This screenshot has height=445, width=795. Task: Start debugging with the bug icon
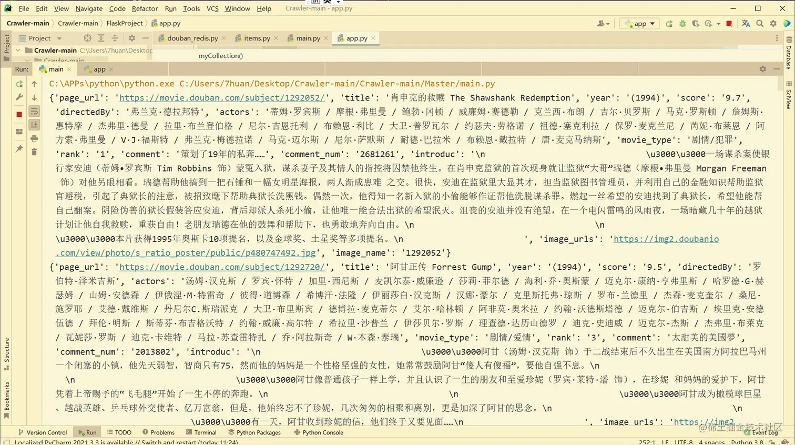pyautogui.click(x=682, y=24)
